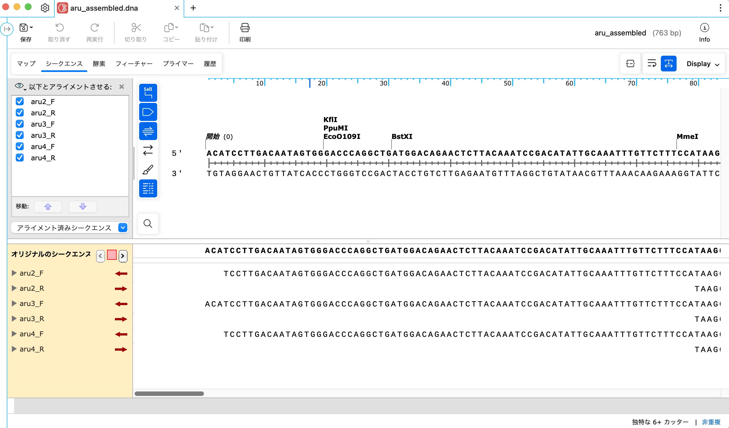This screenshot has height=428, width=729.
Task: Disable the aru3_F checkbox
Action: (19, 124)
